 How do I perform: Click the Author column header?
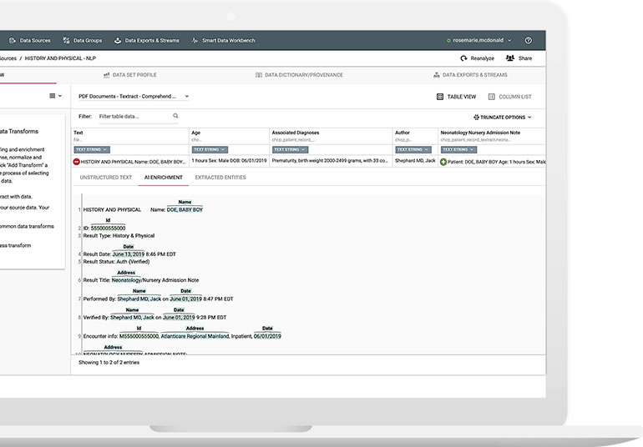(x=415, y=136)
